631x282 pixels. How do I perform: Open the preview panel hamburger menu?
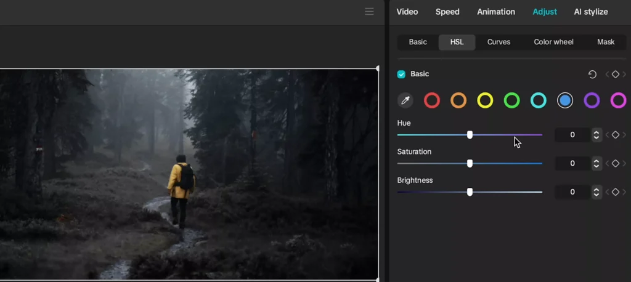369,12
